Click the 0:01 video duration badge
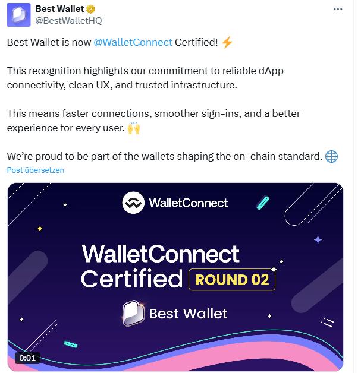 tap(27, 358)
